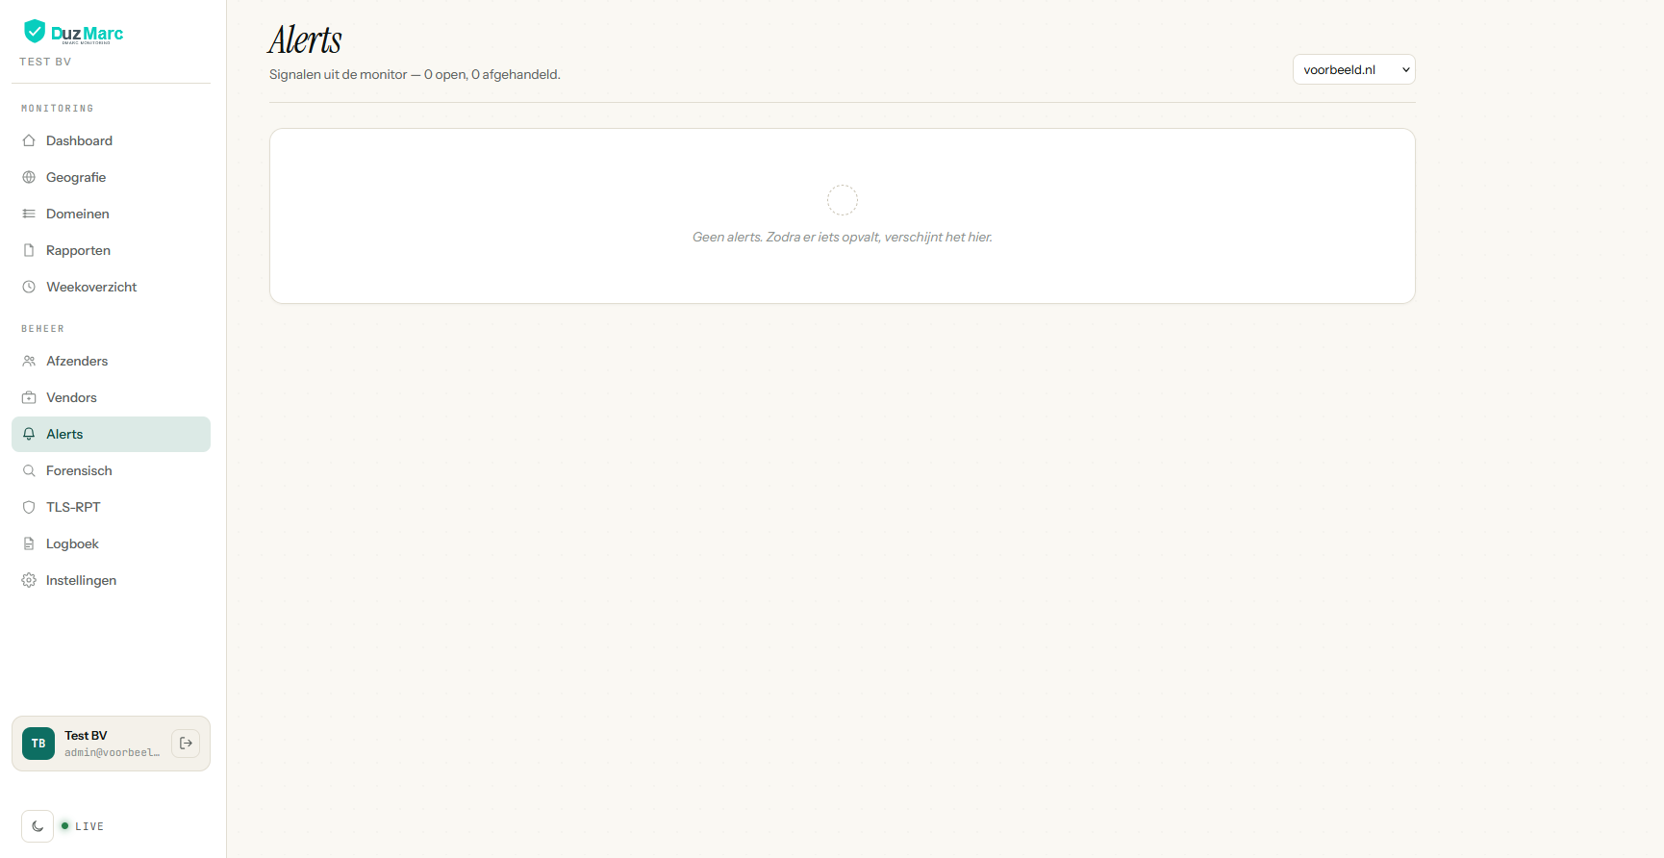Click the Afzenders people icon

29,361
